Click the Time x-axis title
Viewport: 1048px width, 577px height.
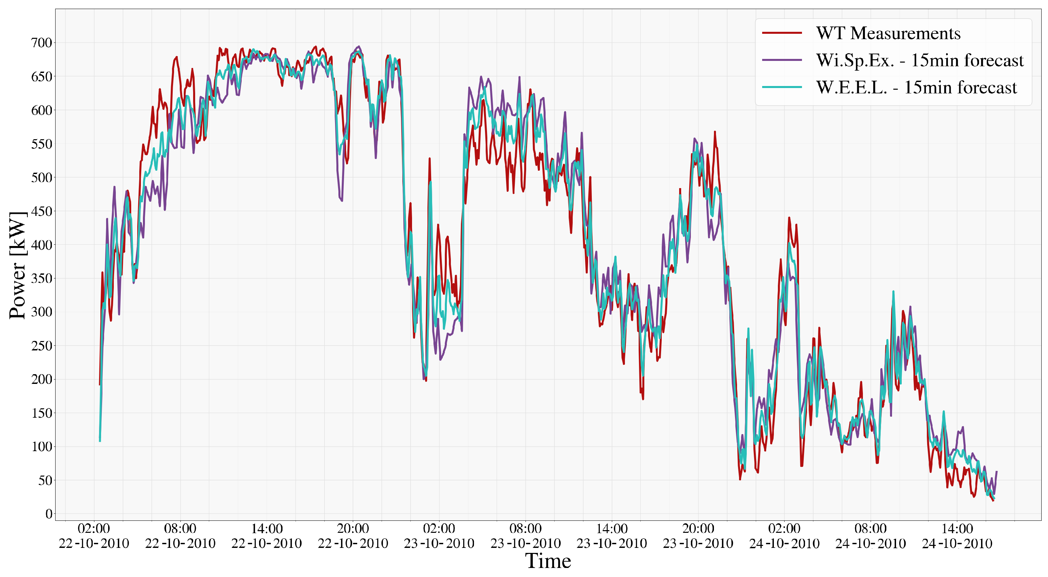548,561
